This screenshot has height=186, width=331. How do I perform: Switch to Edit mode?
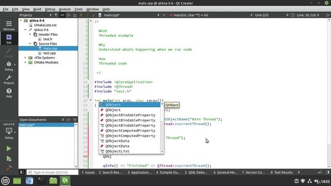tap(9, 39)
